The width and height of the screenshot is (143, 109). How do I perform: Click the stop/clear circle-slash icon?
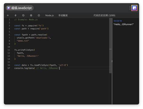(x=23, y=15)
